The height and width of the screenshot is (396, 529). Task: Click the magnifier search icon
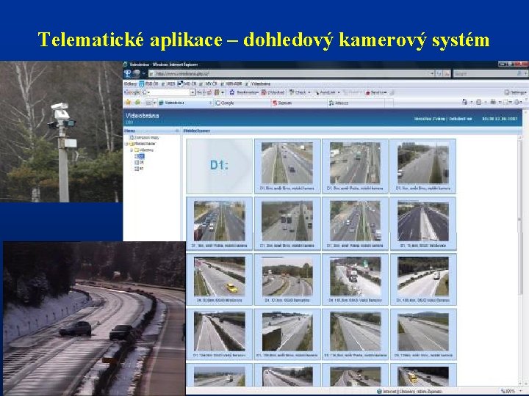pos(520,73)
